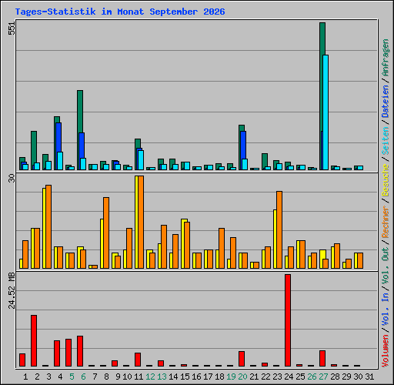Click the green 'Anfragen' legend label

pyautogui.click(x=386, y=58)
